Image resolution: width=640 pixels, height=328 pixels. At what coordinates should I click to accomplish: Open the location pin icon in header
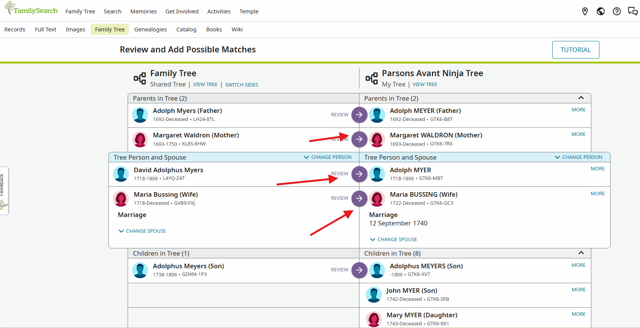[585, 11]
